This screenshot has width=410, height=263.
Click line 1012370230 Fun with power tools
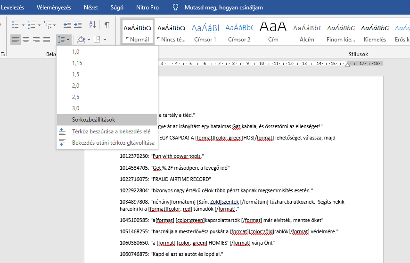coord(162,156)
